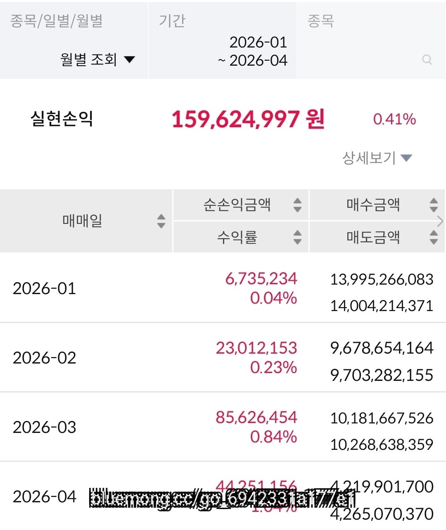446x530 pixels.
Task: Click the bluemong.cc watermark link
Action: pyautogui.click(x=222, y=499)
